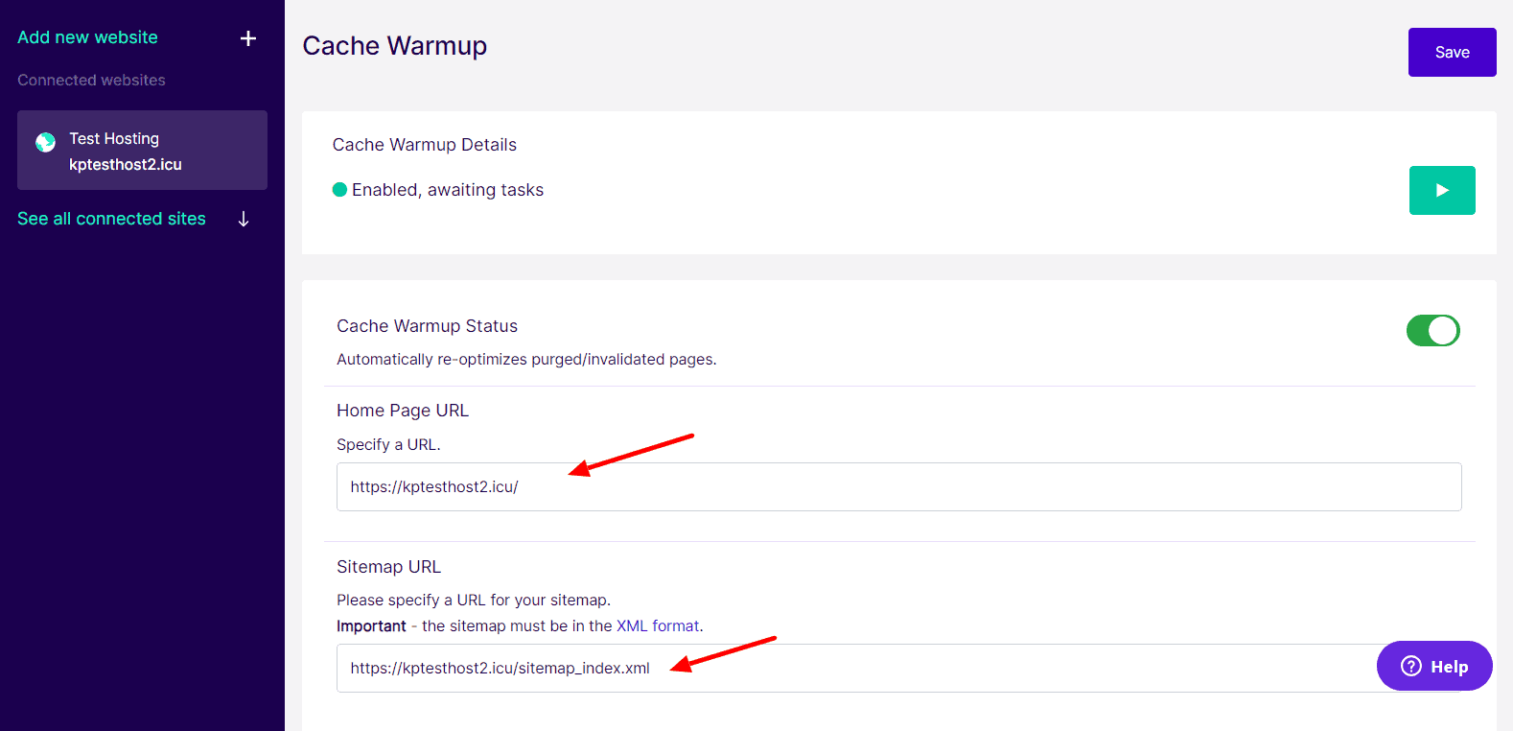The height and width of the screenshot is (731, 1513).
Task: Open the Add new website link
Action: click(87, 37)
